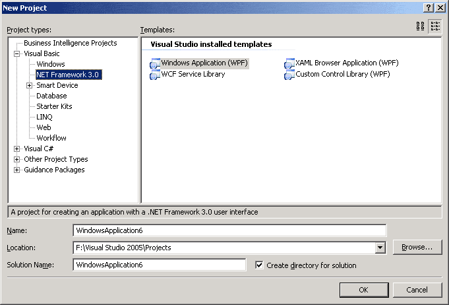Collapse the Visual Basic tree node
The image size is (449, 305).
(x=17, y=53)
